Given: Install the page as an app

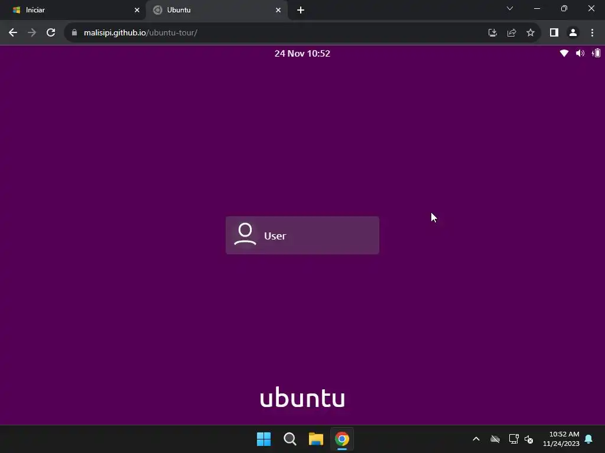Looking at the screenshot, I should click(492, 33).
